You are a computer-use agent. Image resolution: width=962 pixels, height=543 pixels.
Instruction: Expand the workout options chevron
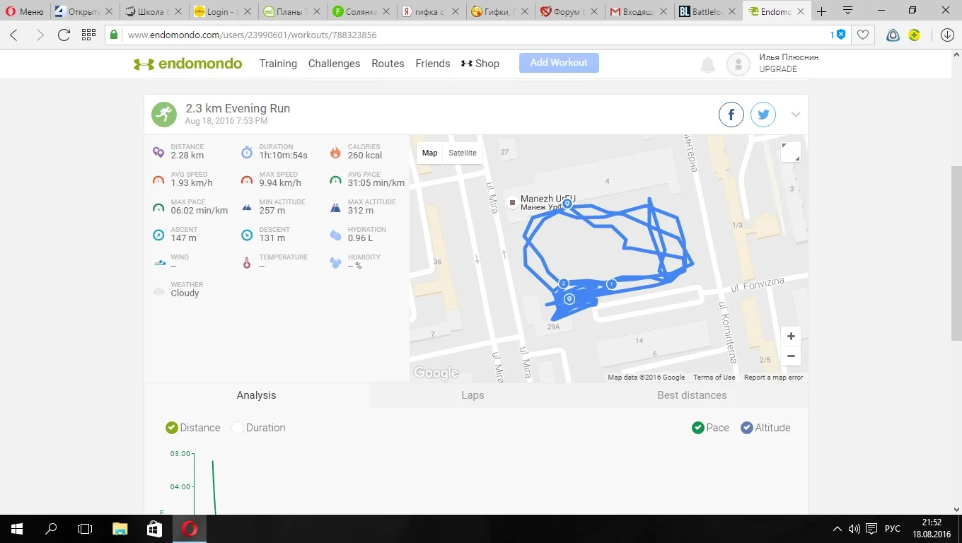tap(796, 115)
